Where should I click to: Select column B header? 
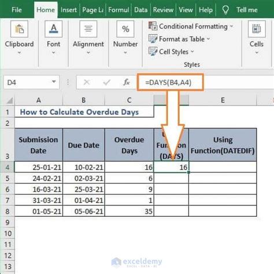(x=84, y=100)
